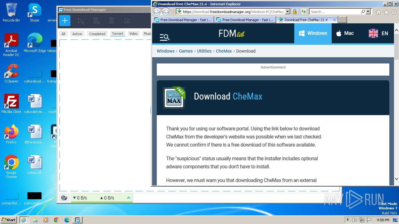Select the Windows platform tab
Screen dimensions: 399x224
click(313, 33)
